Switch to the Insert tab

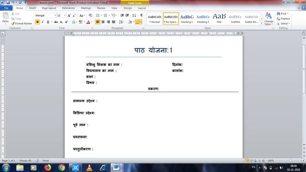(x=33, y=8)
